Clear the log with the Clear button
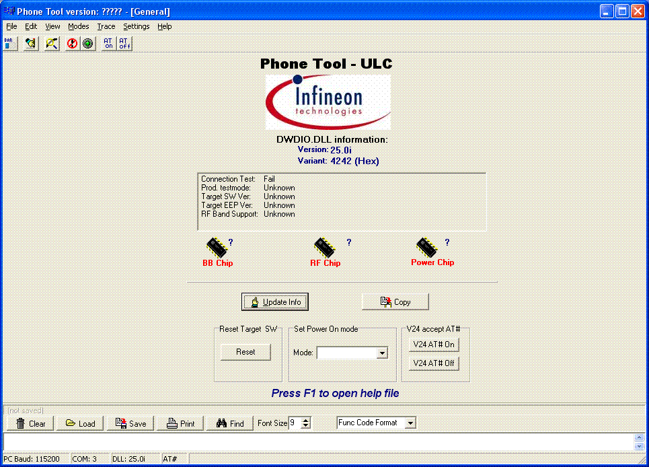Image resolution: width=649 pixels, height=467 pixels. click(30, 423)
